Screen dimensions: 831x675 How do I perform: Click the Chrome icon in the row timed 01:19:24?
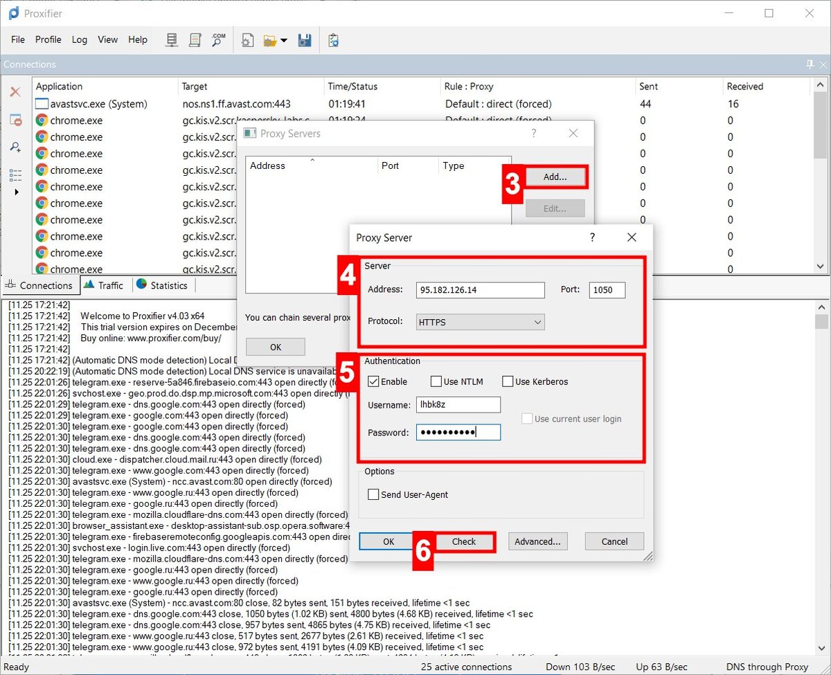point(42,120)
